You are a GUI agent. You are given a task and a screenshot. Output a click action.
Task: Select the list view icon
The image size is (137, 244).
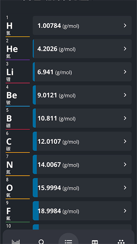click(68, 242)
